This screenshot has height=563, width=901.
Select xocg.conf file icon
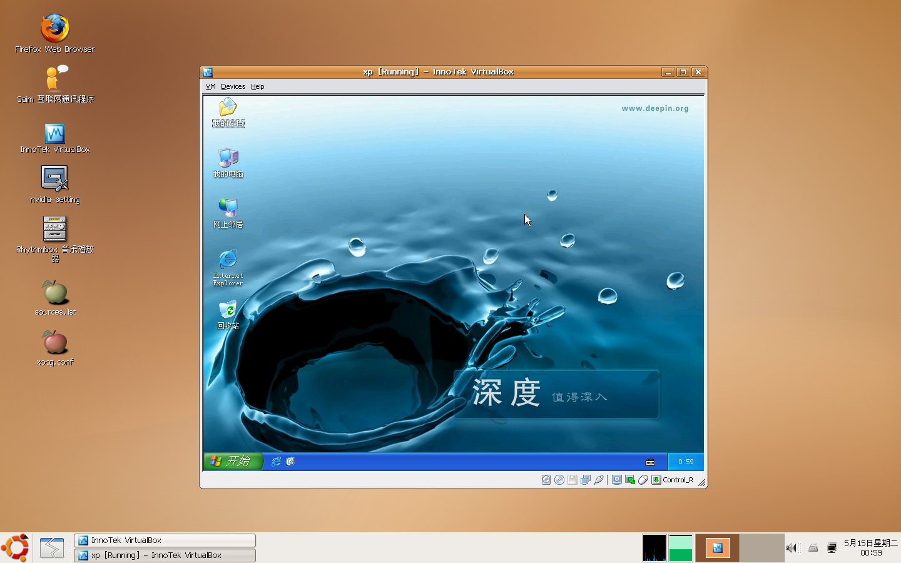pos(55,348)
